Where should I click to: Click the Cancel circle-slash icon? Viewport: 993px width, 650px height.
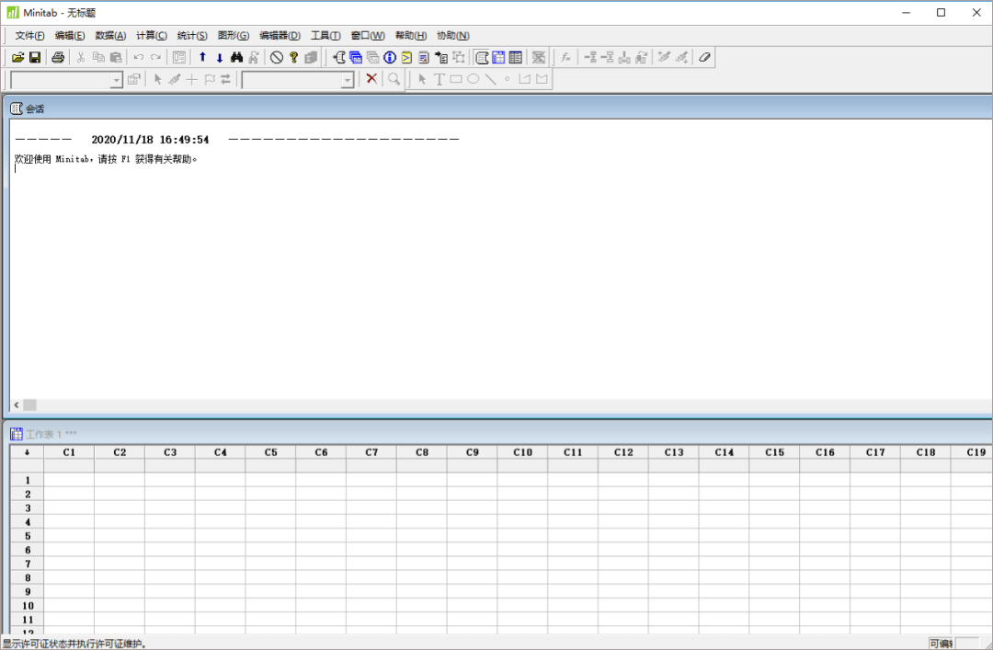click(277, 58)
